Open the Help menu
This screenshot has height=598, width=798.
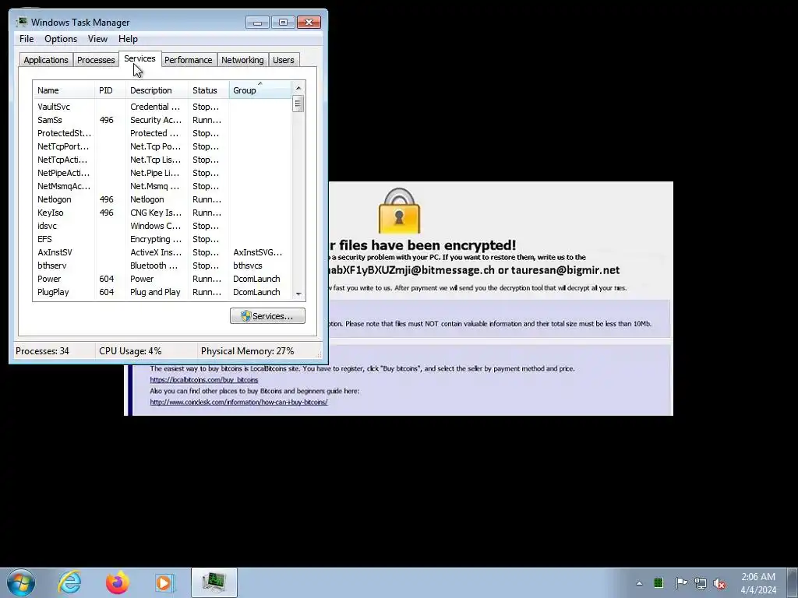click(x=128, y=39)
